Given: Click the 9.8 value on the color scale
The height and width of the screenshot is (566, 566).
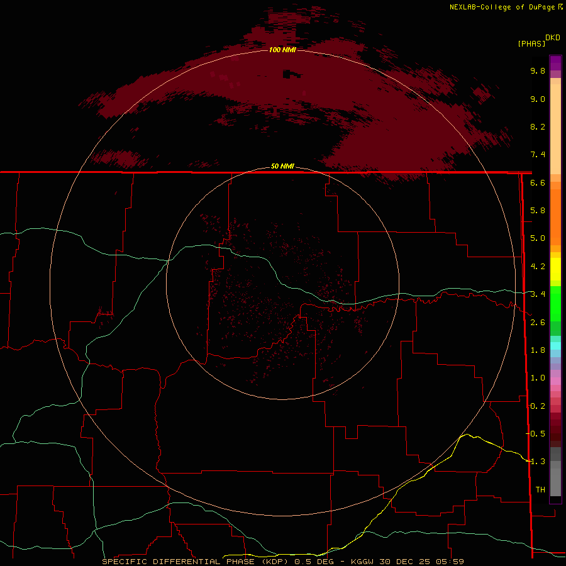Looking at the screenshot, I should click(538, 70).
